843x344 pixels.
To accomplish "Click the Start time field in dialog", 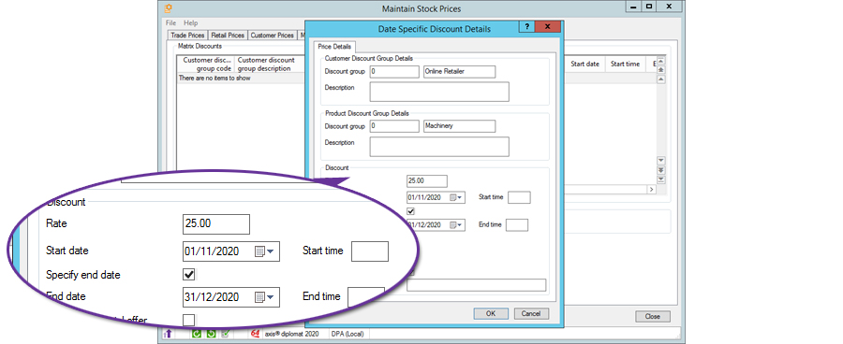I will point(519,197).
